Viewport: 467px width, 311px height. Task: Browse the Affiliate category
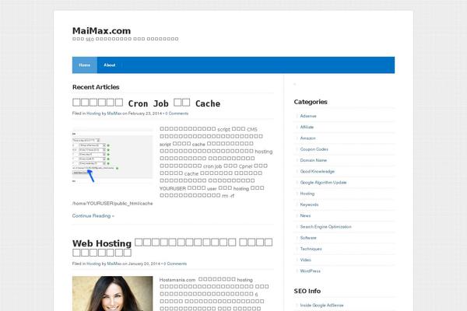(307, 127)
